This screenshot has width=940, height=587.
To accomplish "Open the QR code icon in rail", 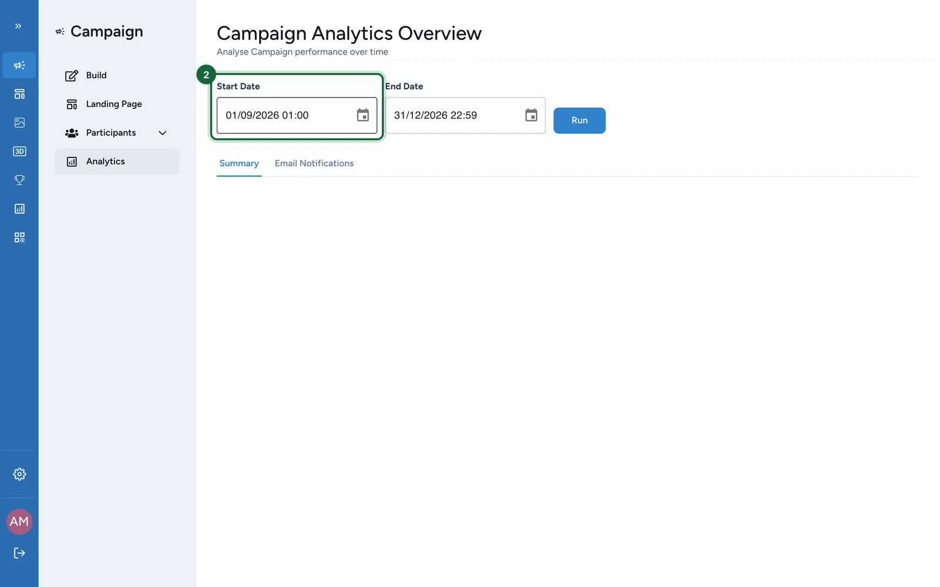I will [19, 238].
